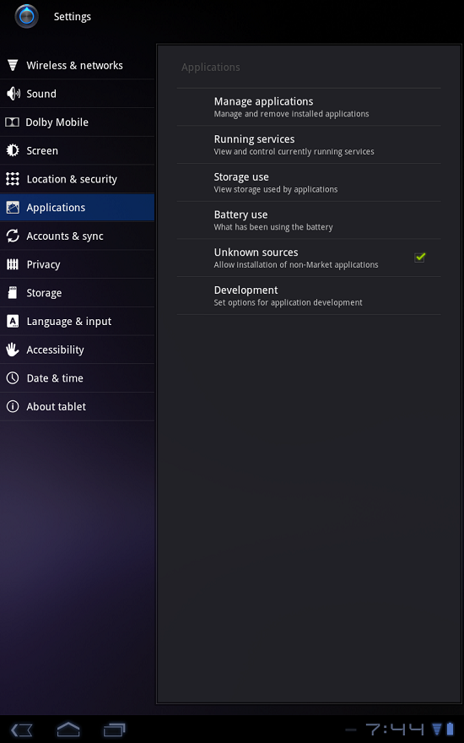Click the Sound speaker icon

coord(13,94)
